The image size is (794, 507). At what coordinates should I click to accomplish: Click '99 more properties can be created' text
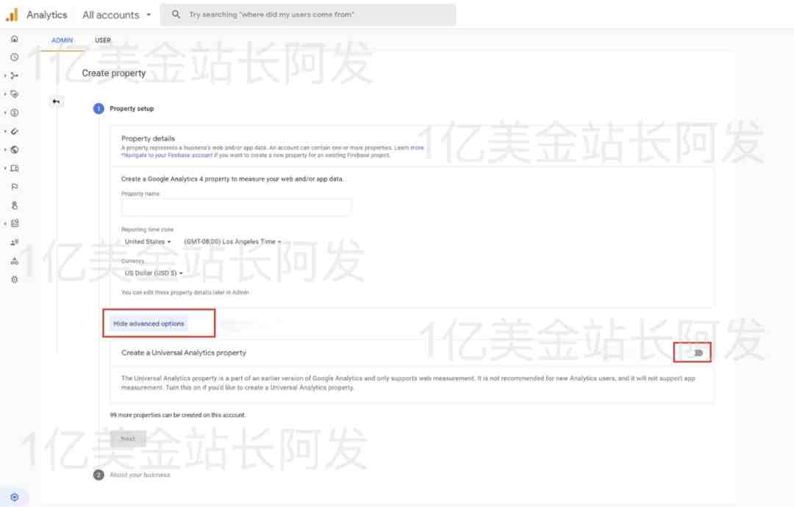coord(178,415)
